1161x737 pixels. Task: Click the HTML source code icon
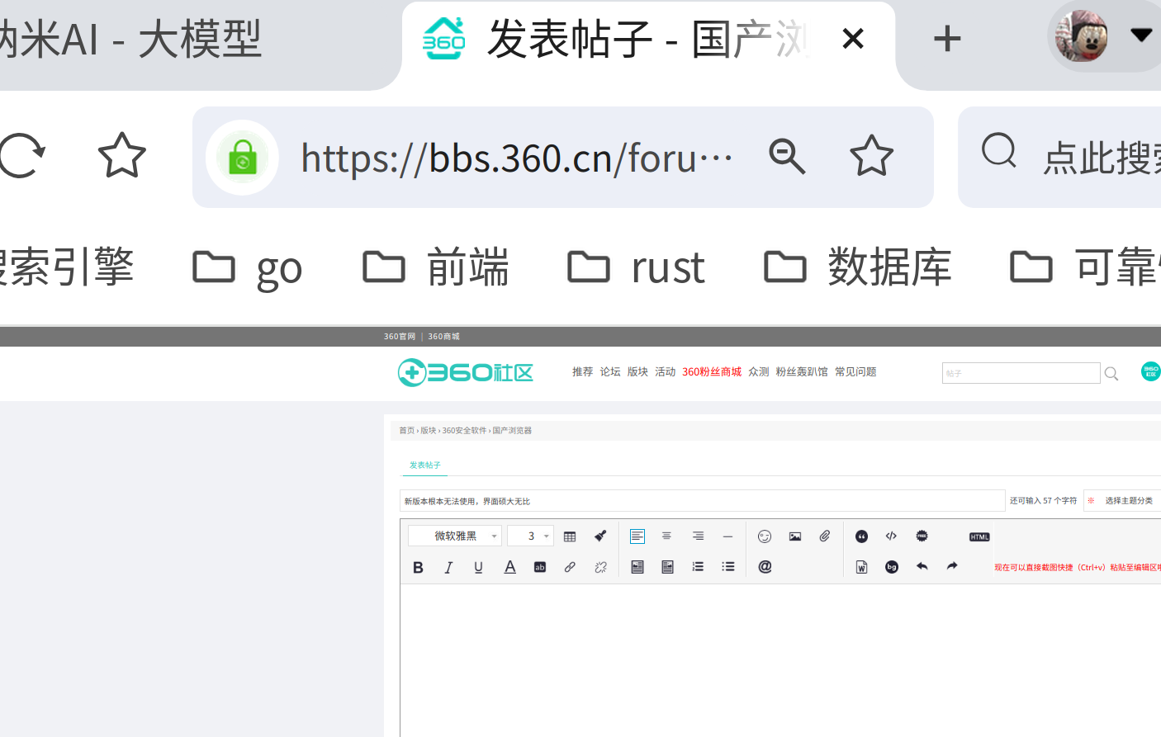coord(979,536)
